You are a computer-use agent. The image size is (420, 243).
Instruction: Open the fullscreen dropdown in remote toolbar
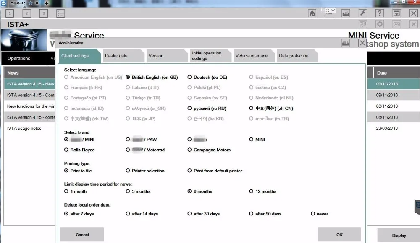pos(333,10)
